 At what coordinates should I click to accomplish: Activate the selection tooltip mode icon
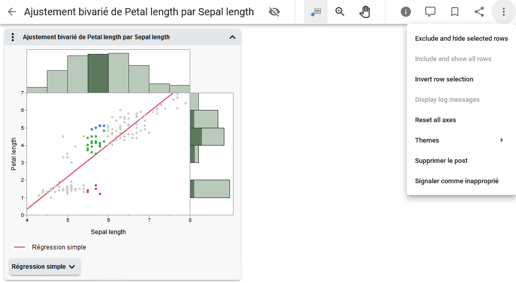[x=316, y=12]
